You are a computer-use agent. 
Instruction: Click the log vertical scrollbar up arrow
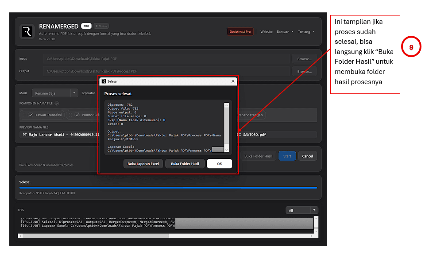tap(316, 218)
